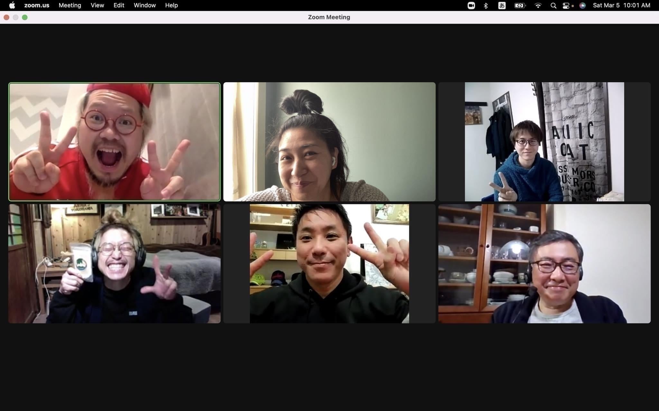
Task: Open the View menu
Action: (x=97, y=5)
